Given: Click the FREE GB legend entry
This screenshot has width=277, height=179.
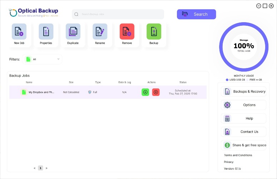Looking at the screenshot, I should (254, 80).
